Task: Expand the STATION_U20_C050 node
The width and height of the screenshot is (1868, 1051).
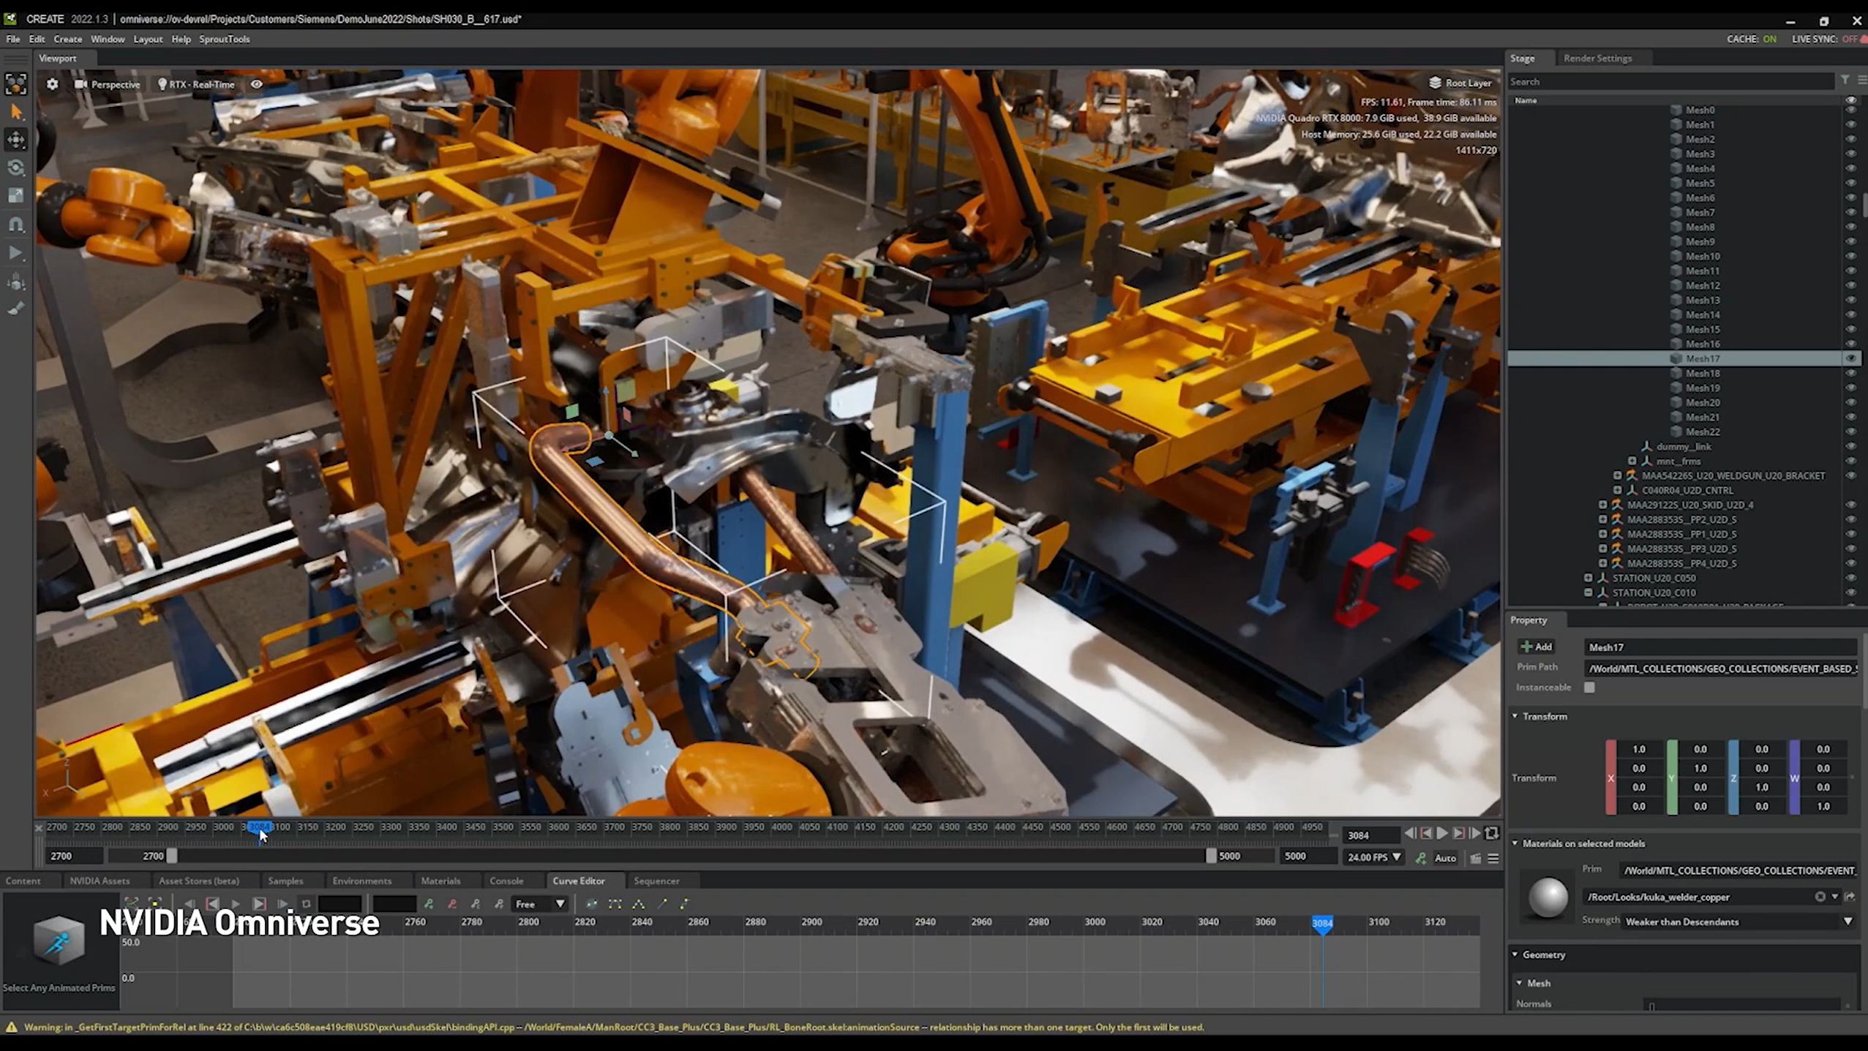Action: click(1588, 578)
